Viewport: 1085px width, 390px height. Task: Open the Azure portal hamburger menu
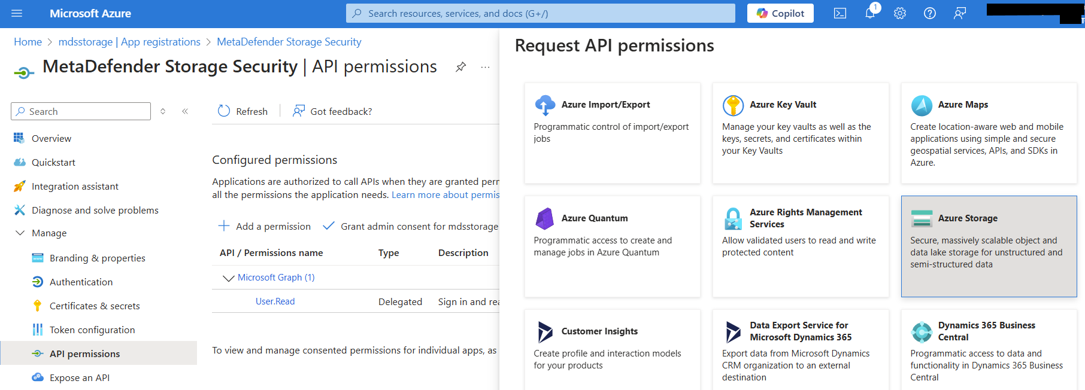coord(17,13)
